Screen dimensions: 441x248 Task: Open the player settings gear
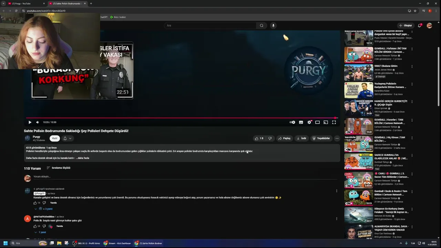[x=309, y=122]
